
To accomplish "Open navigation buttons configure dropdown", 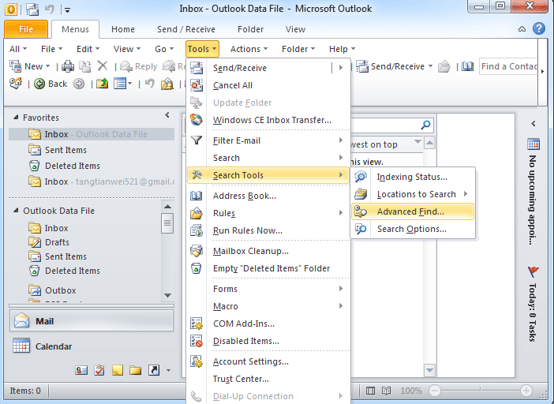I will tap(169, 370).
